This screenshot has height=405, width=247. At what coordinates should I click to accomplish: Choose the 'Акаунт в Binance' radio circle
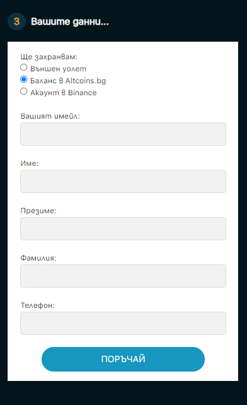pyautogui.click(x=23, y=91)
